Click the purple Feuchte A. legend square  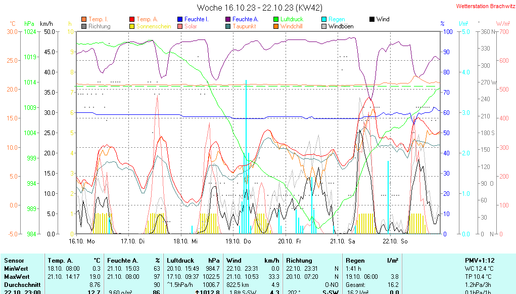228,19
